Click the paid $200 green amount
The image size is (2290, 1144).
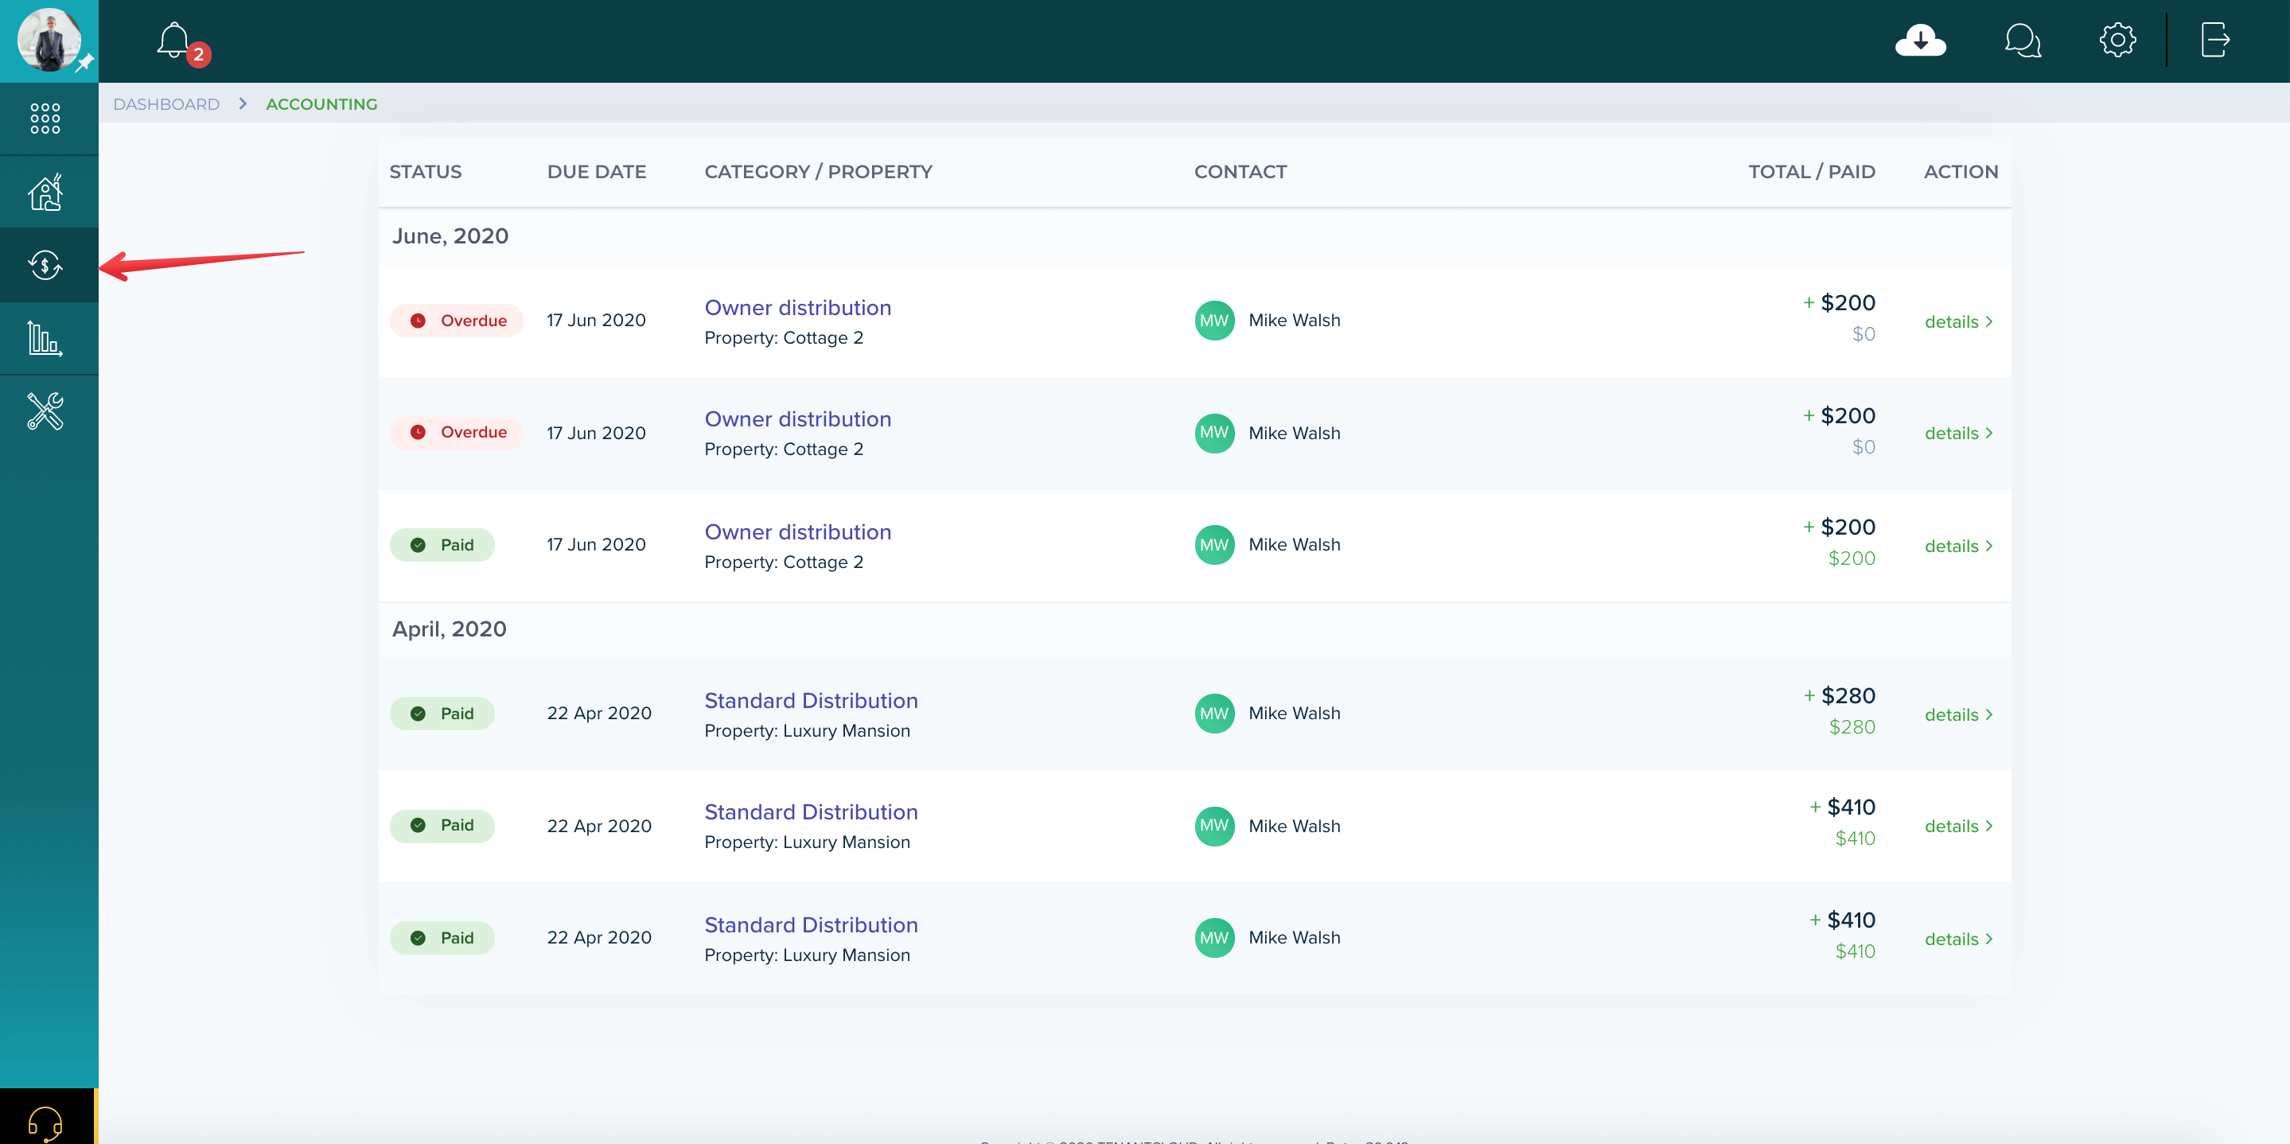pos(1851,558)
